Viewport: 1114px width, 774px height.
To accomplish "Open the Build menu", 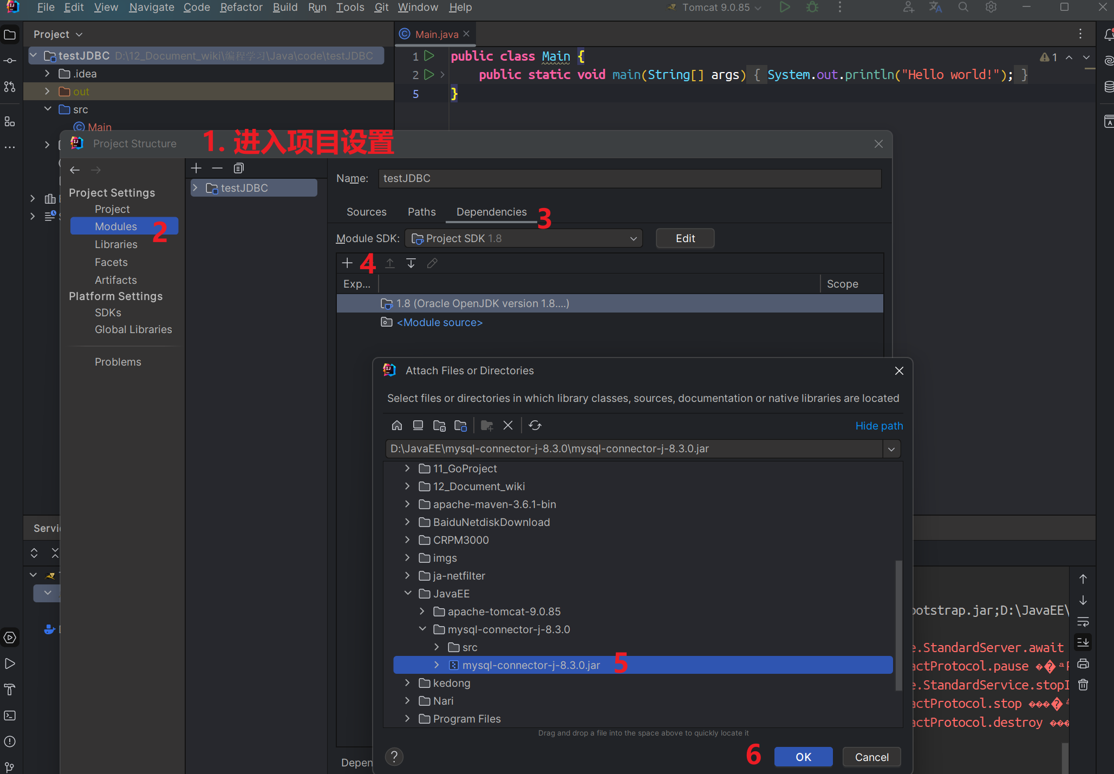I will pyautogui.click(x=285, y=8).
